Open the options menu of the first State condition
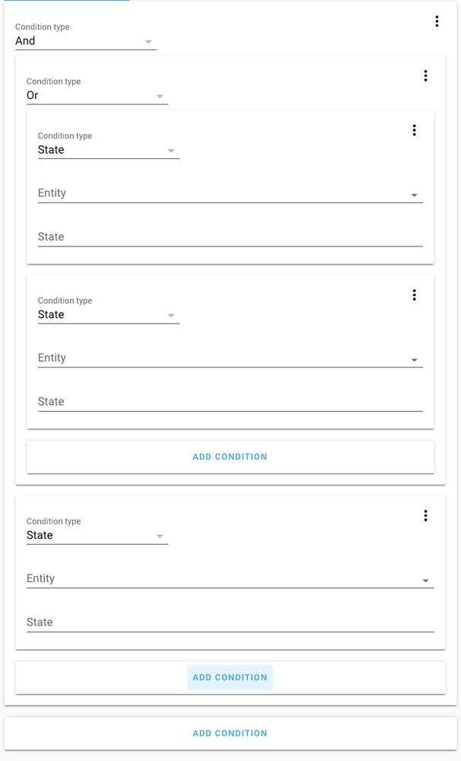The image size is (461, 761). [x=415, y=130]
